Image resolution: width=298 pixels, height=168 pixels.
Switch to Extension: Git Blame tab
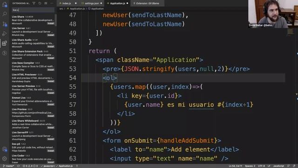coord(147,3)
